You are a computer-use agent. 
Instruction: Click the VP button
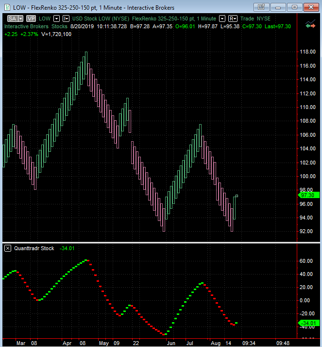pos(31,18)
